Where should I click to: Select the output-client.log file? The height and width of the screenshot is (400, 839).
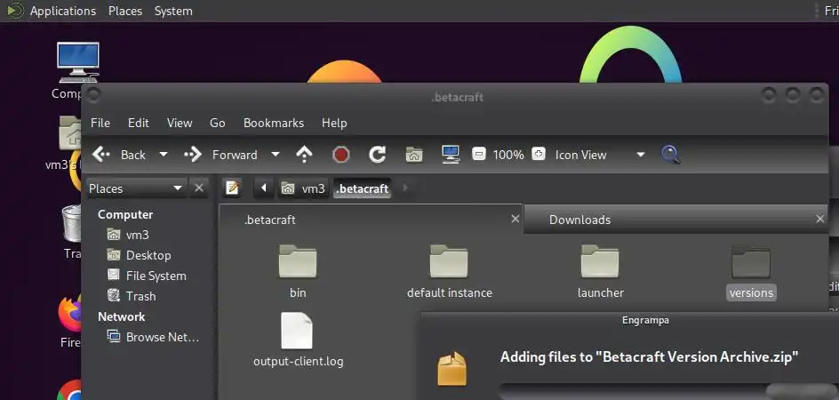pyautogui.click(x=298, y=340)
